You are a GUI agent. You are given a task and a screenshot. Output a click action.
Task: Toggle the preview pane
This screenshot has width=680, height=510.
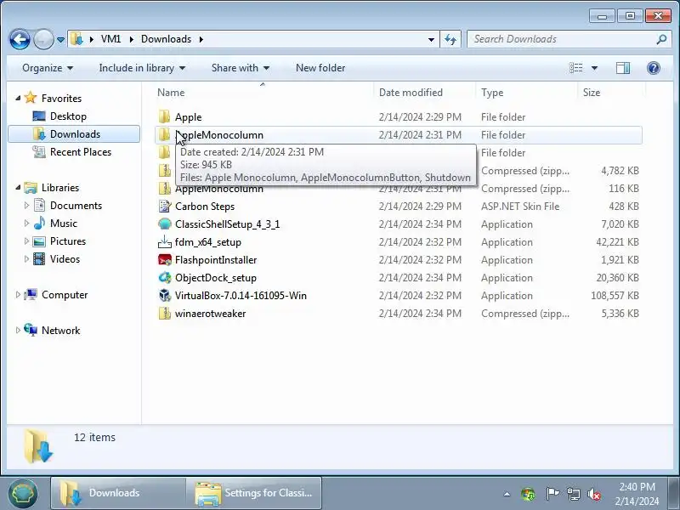623,68
